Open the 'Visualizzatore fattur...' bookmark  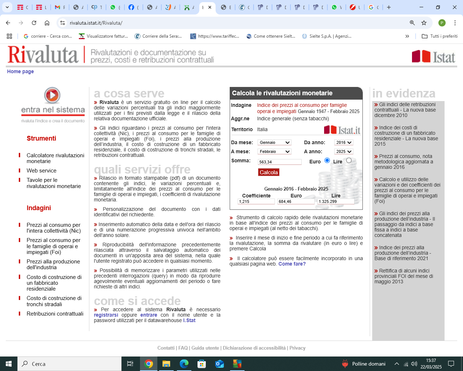[x=103, y=36]
